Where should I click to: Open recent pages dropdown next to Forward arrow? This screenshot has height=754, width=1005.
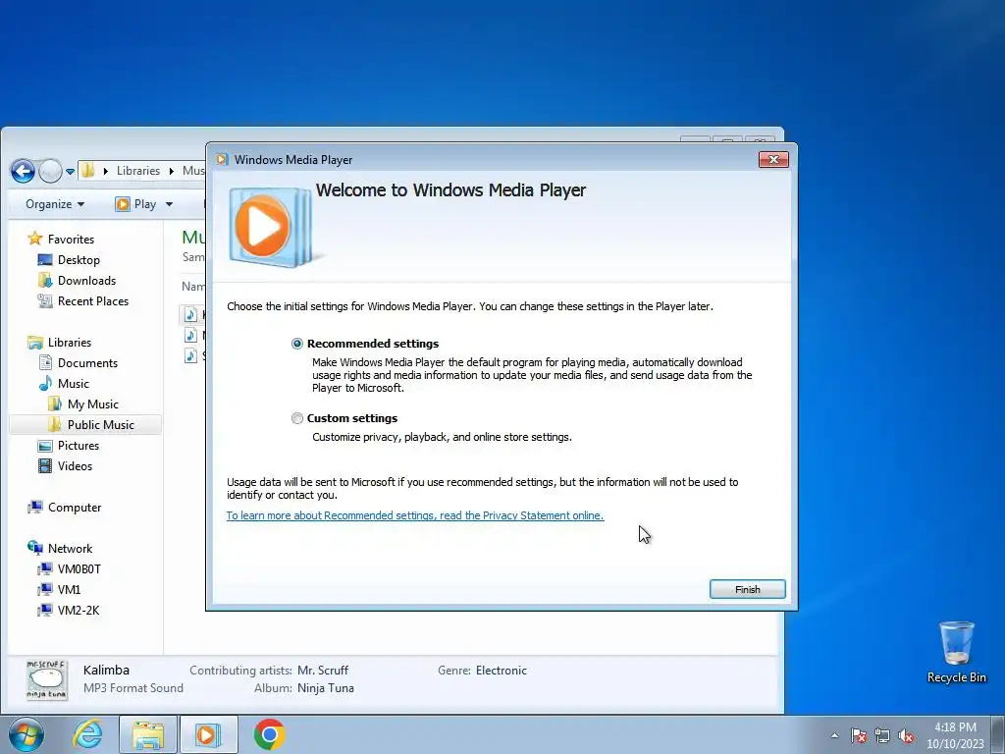[x=70, y=172]
